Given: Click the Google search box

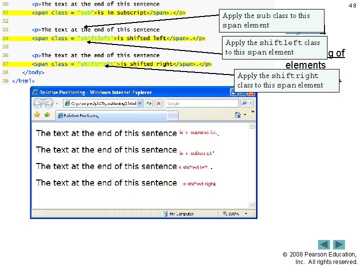Looking at the screenshot, I should click(x=202, y=103).
